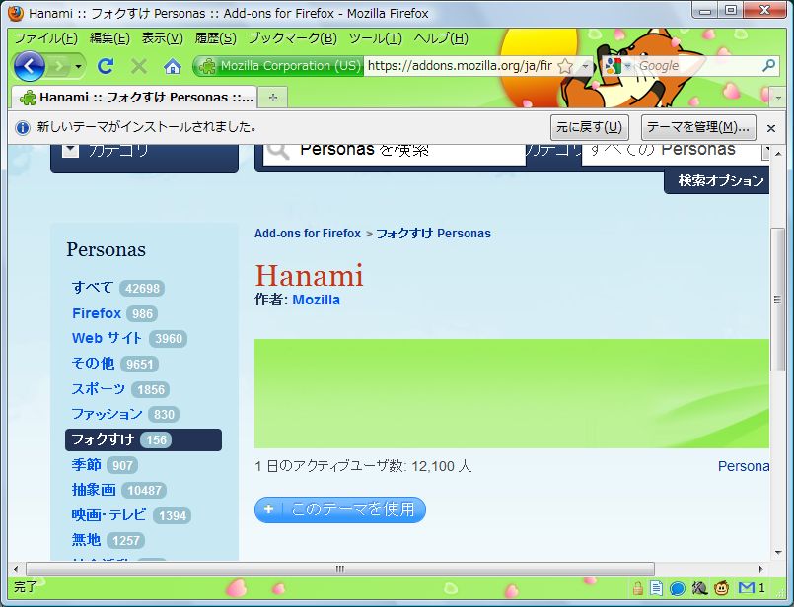Click このテーマを使用 button

pyautogui.click(x=339, y=509)
